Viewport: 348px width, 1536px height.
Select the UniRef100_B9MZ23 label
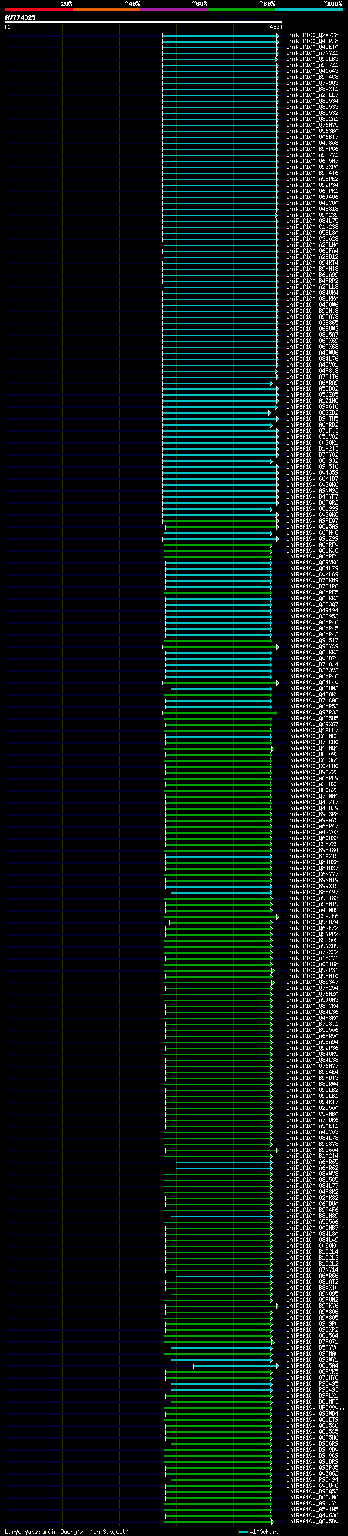312,772
